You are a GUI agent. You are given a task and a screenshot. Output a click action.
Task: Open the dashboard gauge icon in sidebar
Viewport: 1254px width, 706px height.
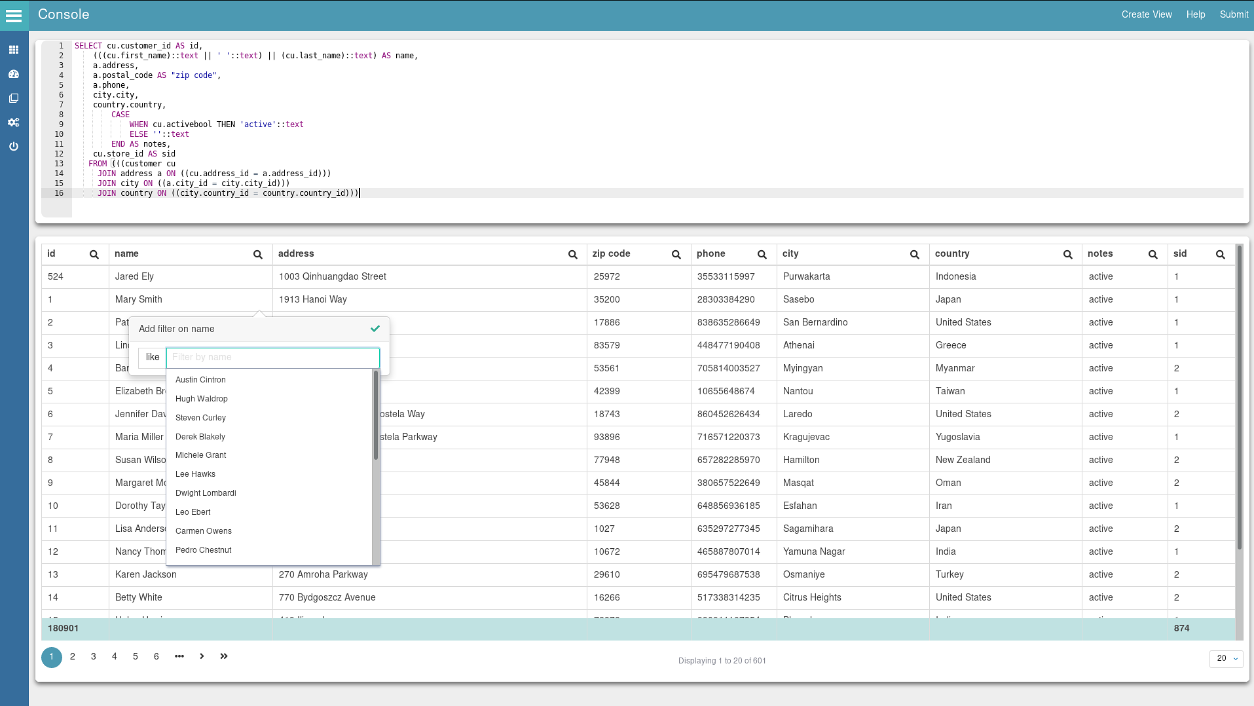click(x=13, y=73)
